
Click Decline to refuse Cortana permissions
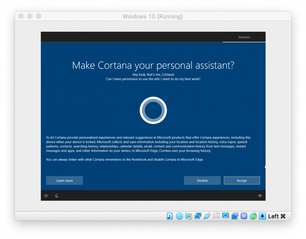click(x=202, y=180)
